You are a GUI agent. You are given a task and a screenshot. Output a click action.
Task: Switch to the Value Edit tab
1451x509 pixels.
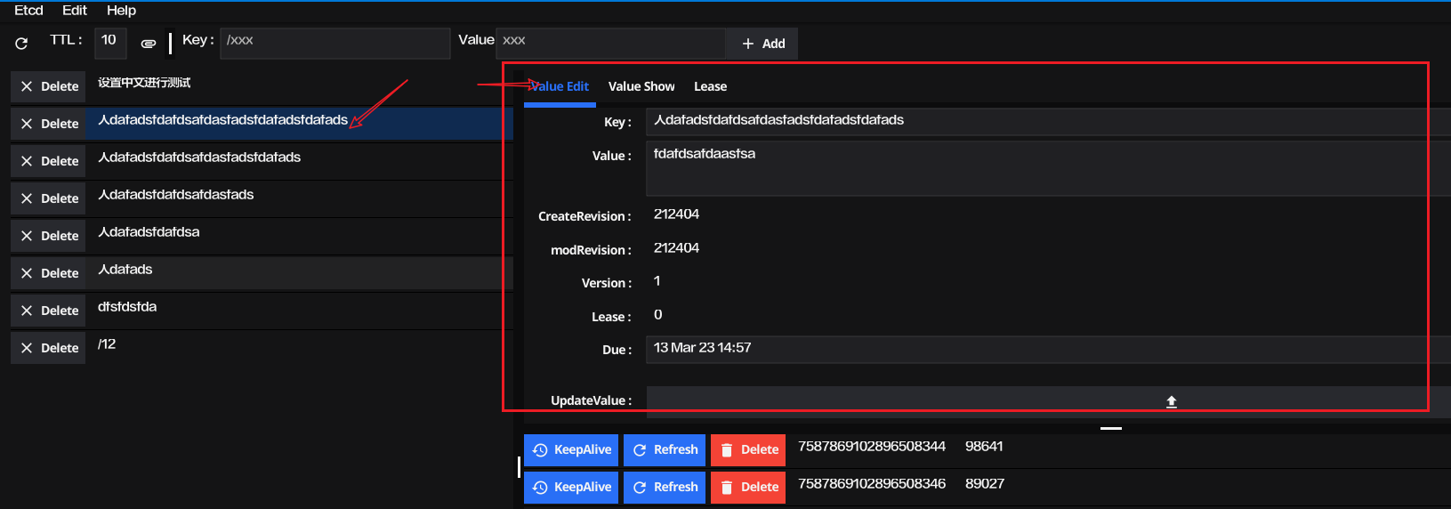(560, 86)
